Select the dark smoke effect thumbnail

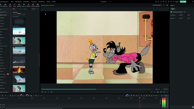19,60
